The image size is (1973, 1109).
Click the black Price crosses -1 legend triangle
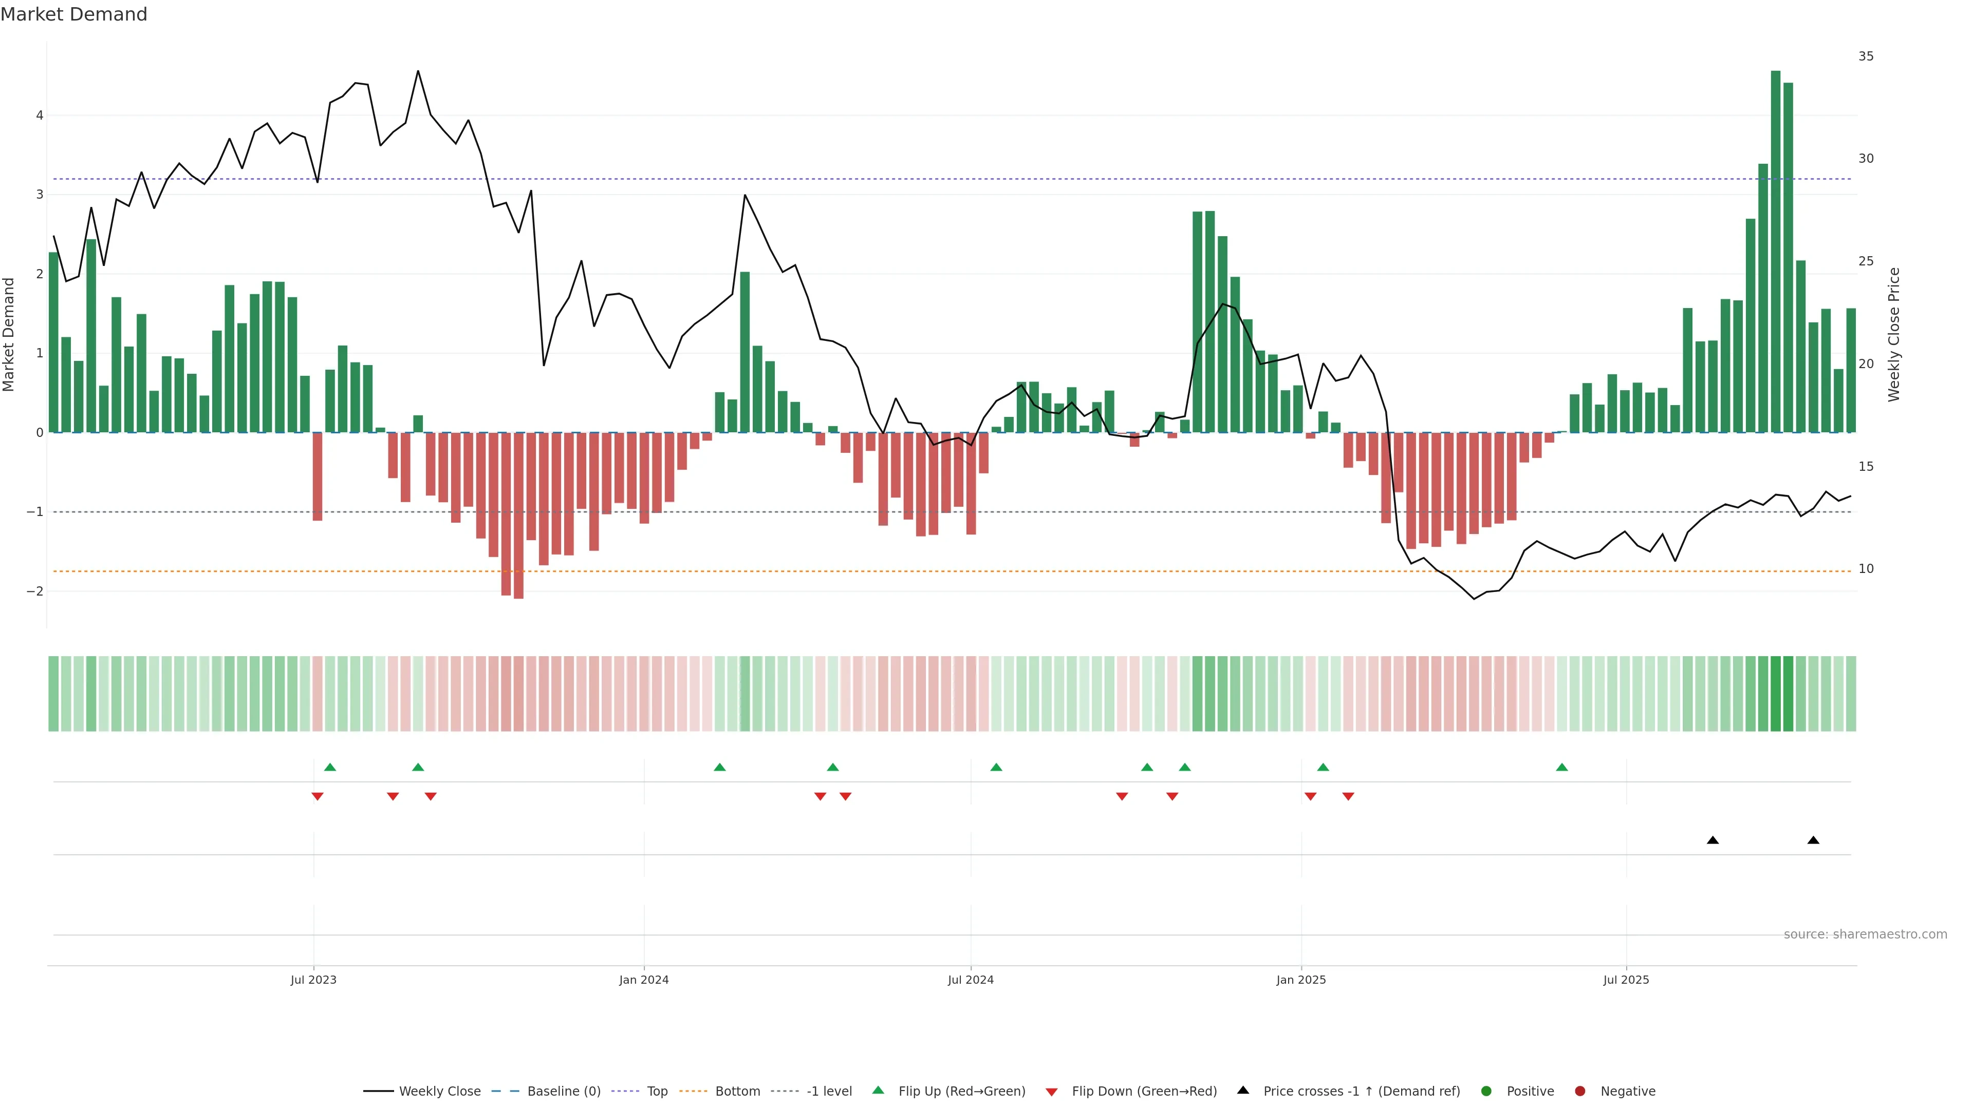coord(1243,1091)
